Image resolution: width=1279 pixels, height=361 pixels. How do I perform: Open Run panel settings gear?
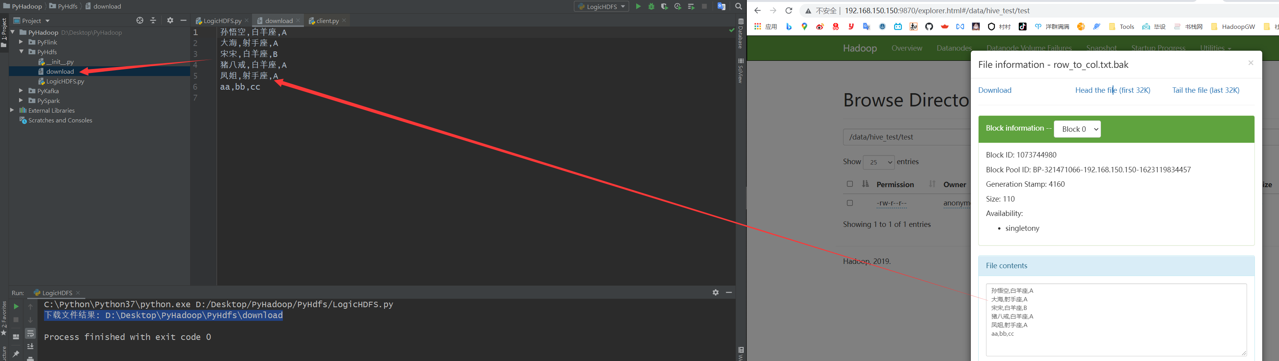(x=715, y=292)
